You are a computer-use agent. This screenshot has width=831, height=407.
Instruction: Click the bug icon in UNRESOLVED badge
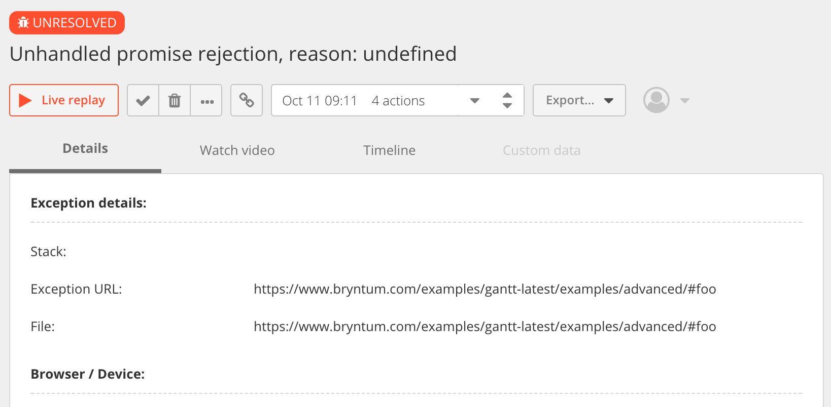(23, 23)
